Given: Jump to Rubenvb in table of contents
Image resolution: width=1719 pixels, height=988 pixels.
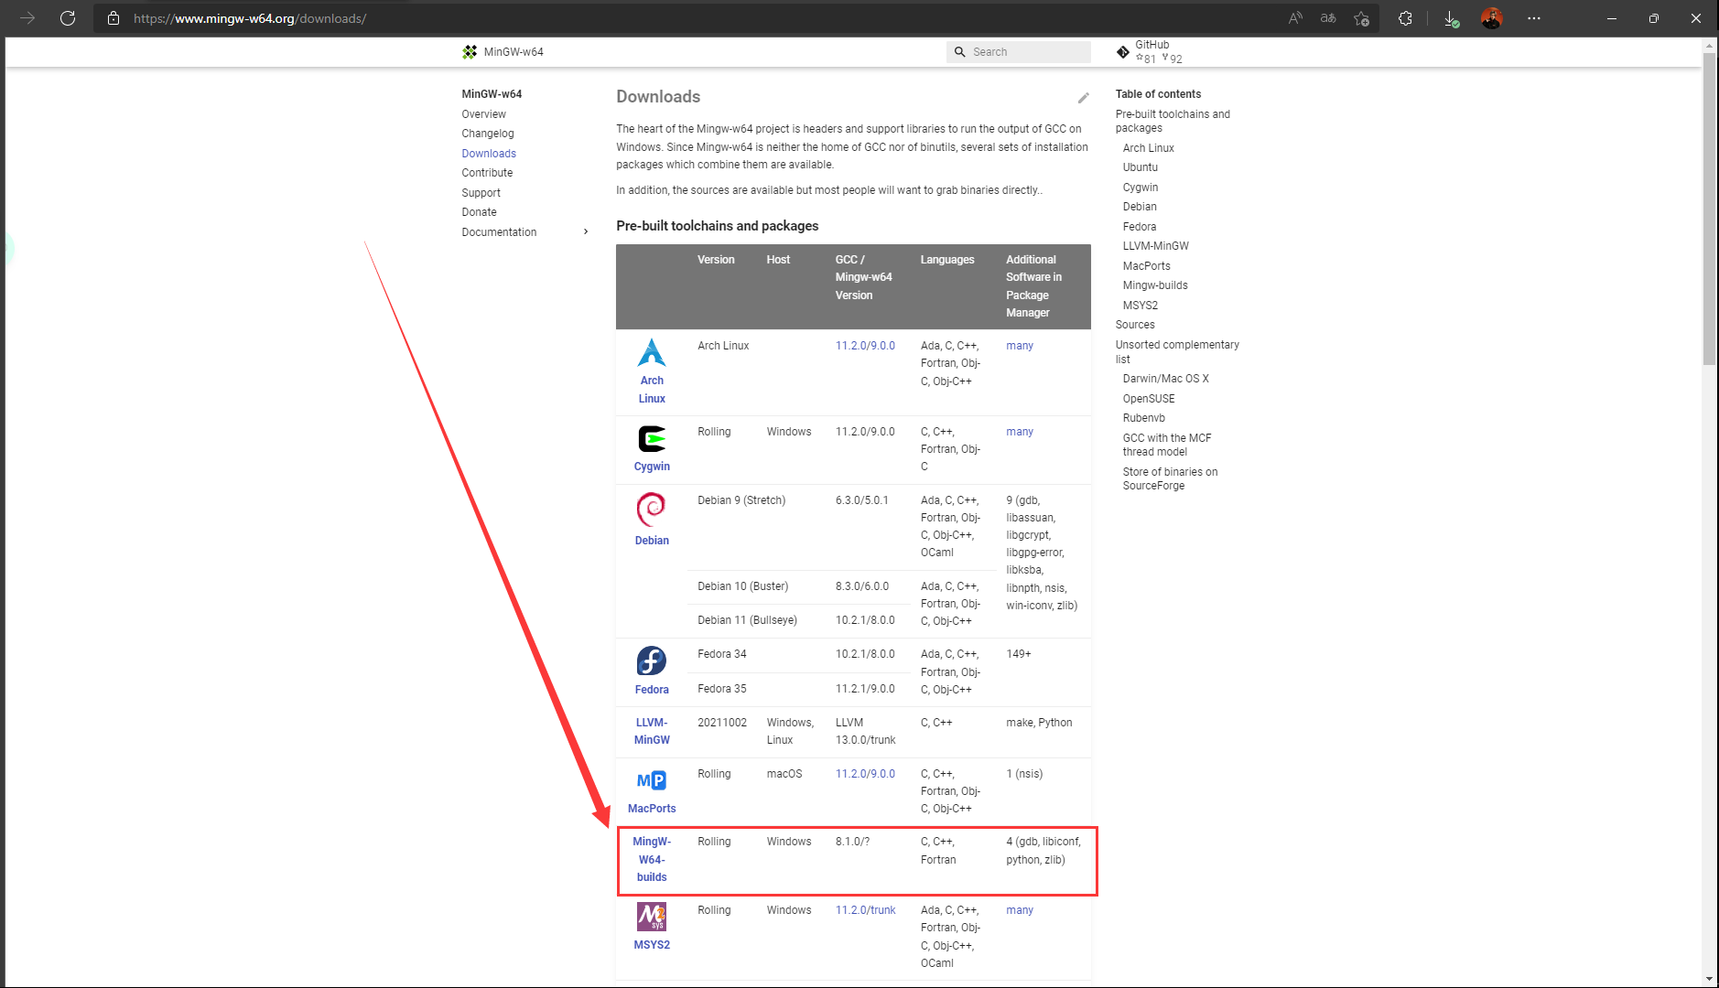Looking at the screenshot, I should [x=1143, y=418].
